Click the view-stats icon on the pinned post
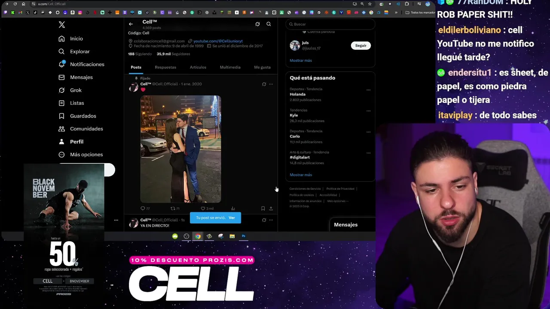This screenshot has width=550, height=309. click(x=233, y=209)
